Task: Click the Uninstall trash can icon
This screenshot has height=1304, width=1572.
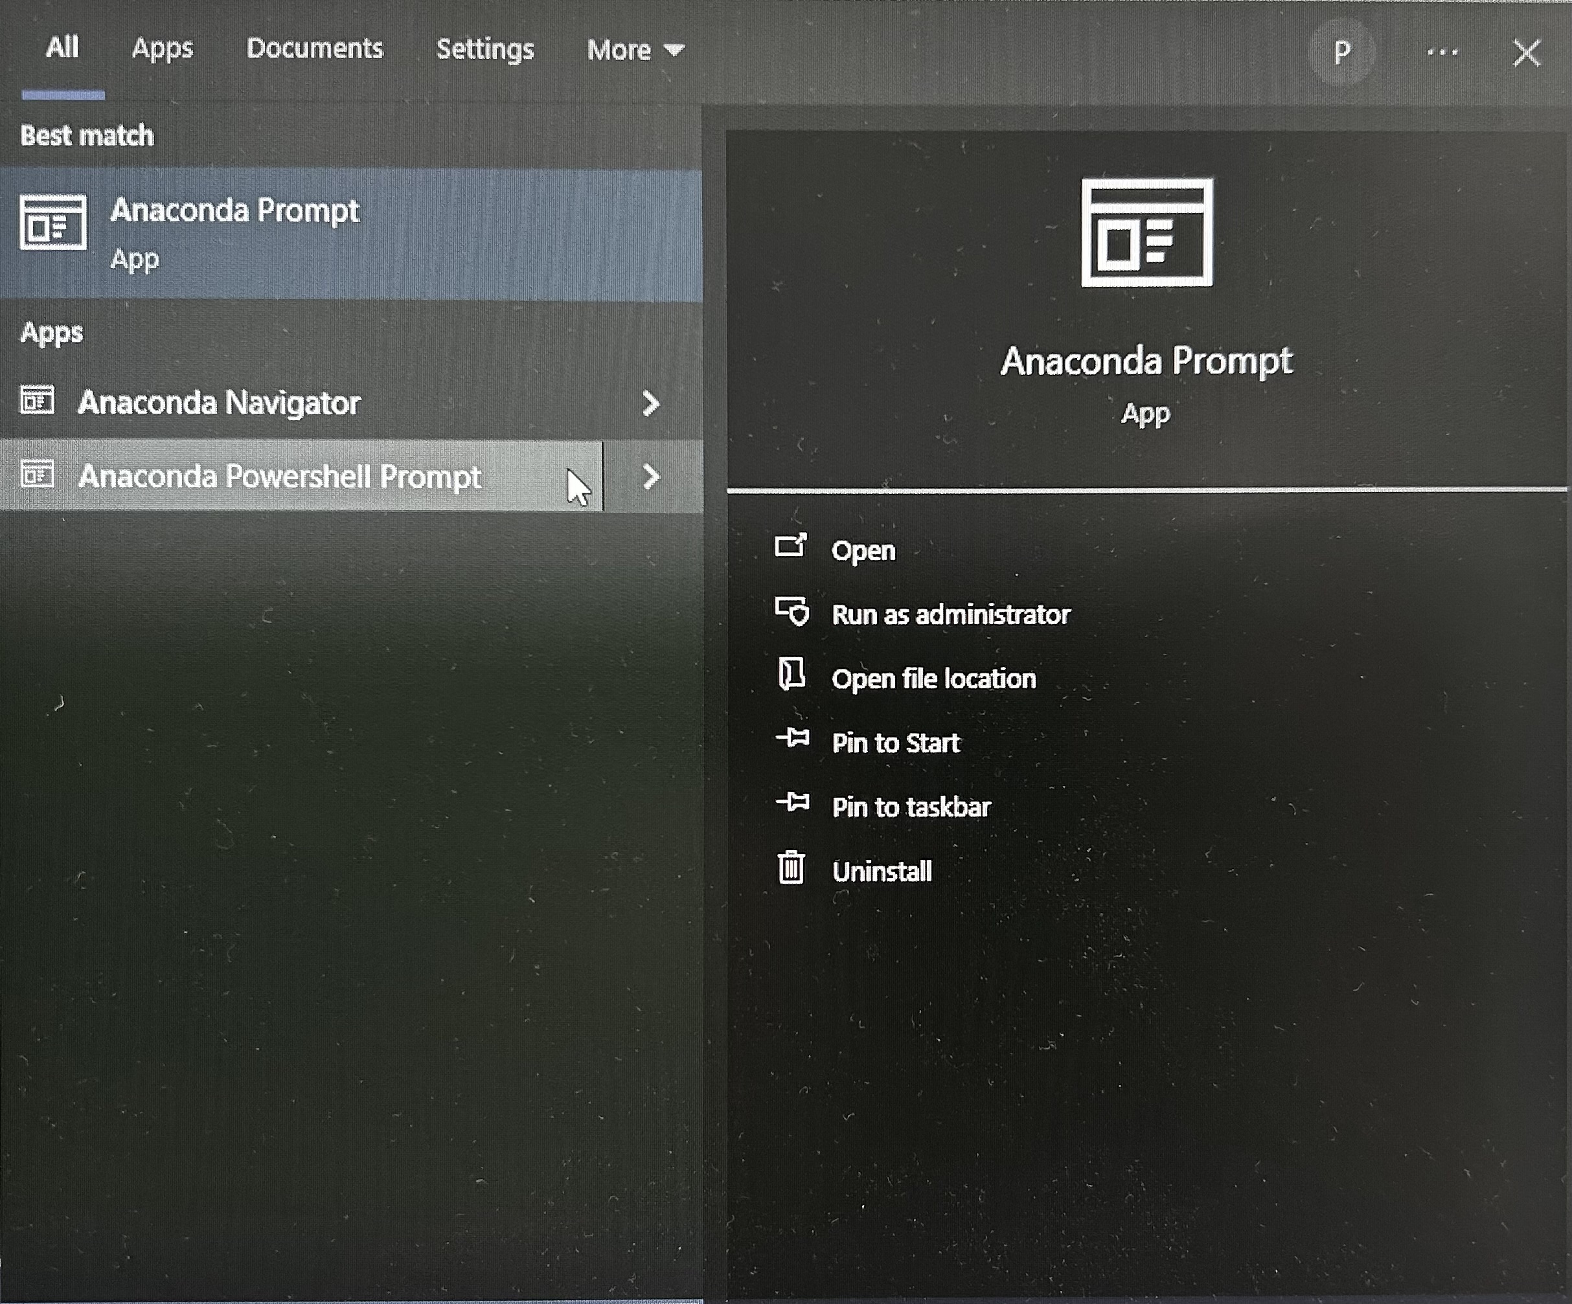Action: (792, 868)
